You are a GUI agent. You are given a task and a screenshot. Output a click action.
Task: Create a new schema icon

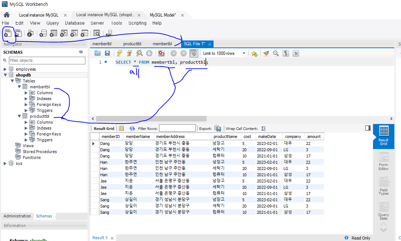(x=43, y=33)
